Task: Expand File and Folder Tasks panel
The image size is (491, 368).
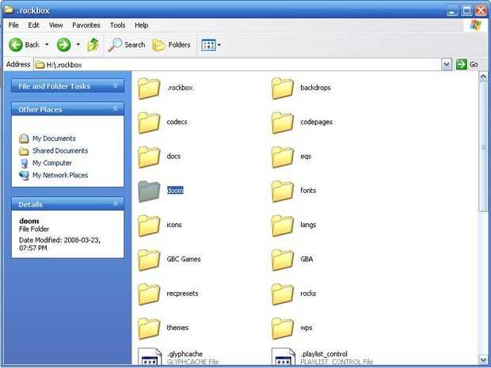Action: (x=116, y=85)
